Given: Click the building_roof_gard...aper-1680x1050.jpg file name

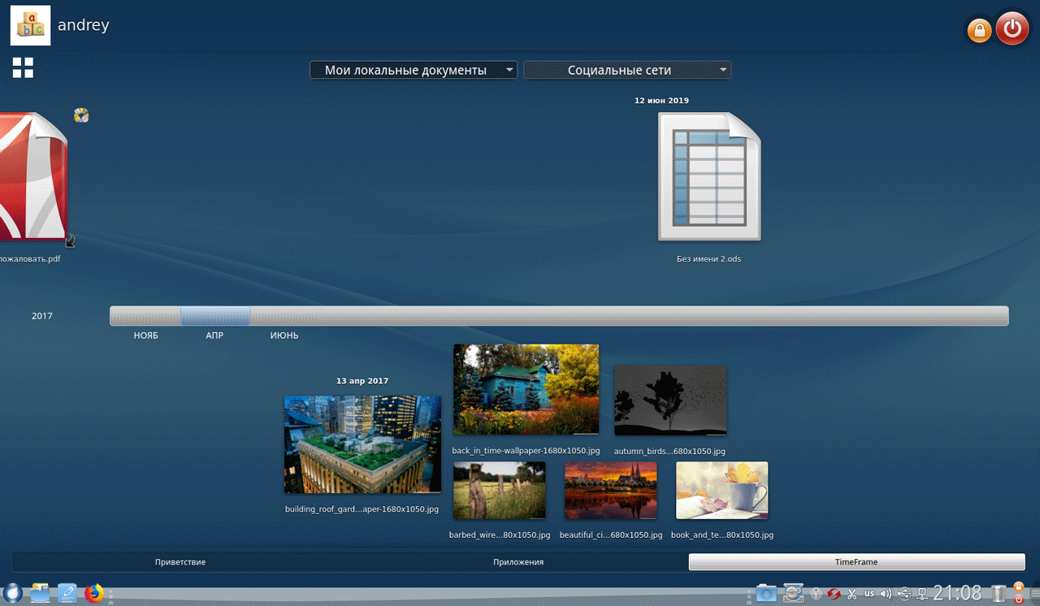Looking at the screenshot, I should tap(362, 509).
